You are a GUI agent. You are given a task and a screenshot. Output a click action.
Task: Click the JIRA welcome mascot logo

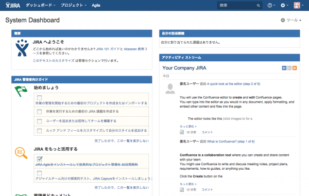22,48
